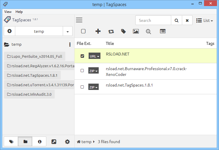Minimize the TagSpaces window

pos(193,4)
